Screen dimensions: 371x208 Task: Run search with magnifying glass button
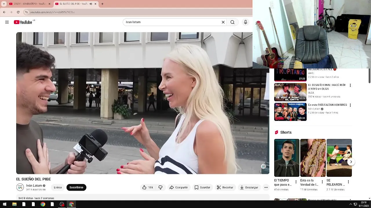[x=232, y=22]
